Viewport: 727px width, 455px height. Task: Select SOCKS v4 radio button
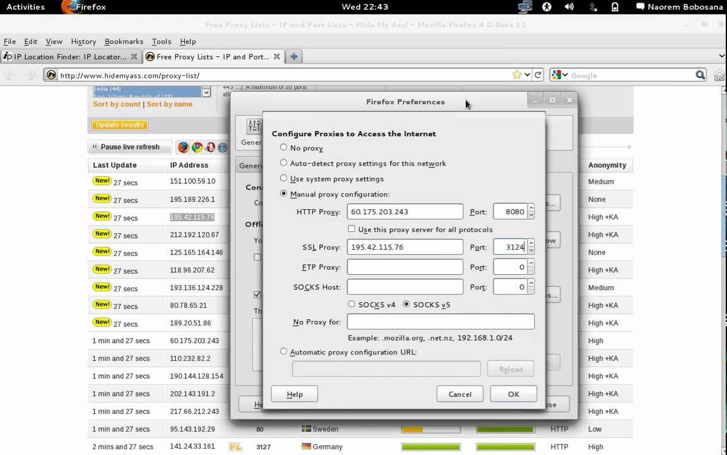(351, 304)
